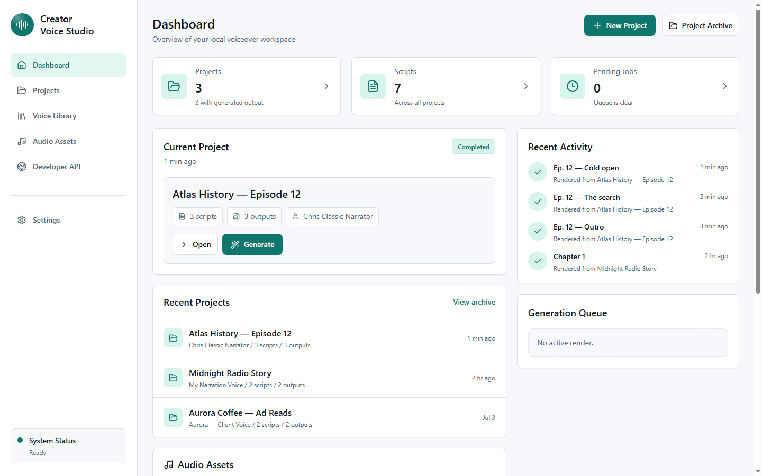Click the scrollbar up arrow

click(758, 4)
